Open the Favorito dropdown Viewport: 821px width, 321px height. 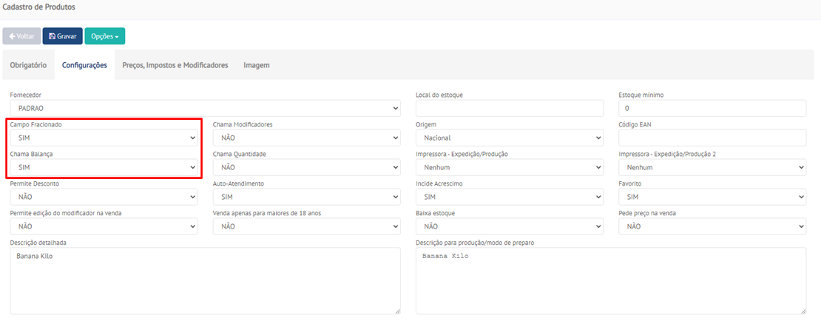(x=712, y=197)
